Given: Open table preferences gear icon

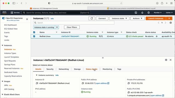Looking at the screenshot, I should [171, 23].
